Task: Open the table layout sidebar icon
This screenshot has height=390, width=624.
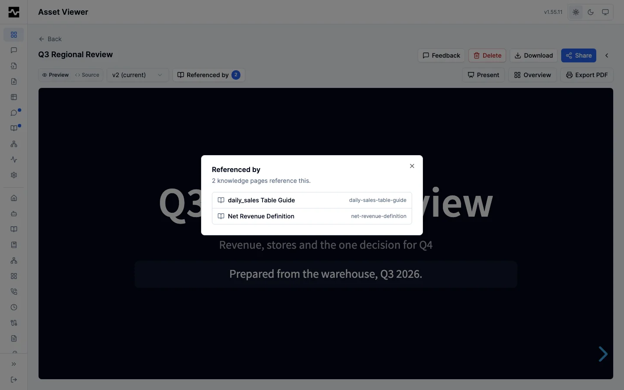Action: tap(14, 97)
